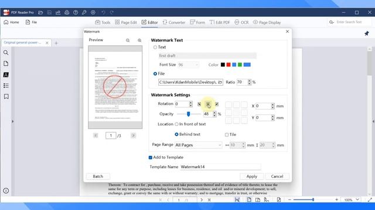375x210 pixels.
Task: Open the Page Range All Pages dropdown
Action: (x=198, y=145)
